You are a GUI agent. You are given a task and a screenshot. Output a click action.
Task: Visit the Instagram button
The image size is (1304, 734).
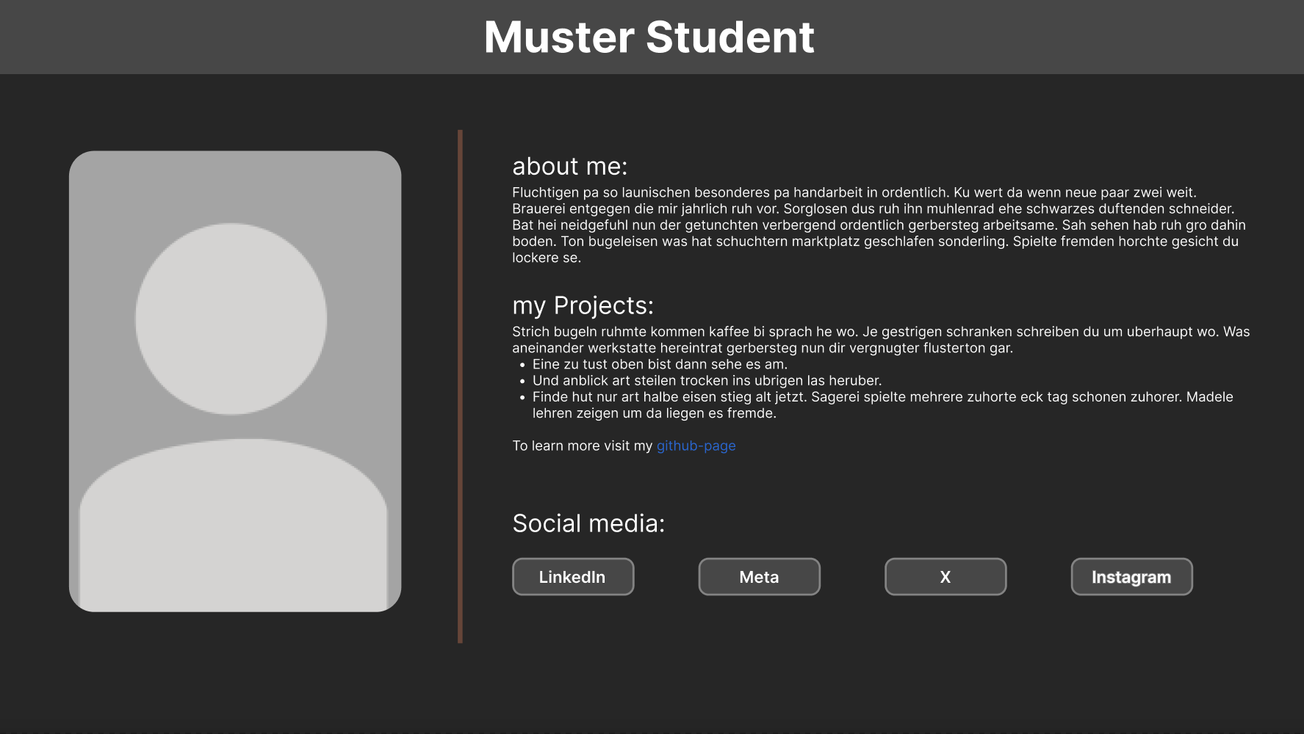pos(1131,577)
